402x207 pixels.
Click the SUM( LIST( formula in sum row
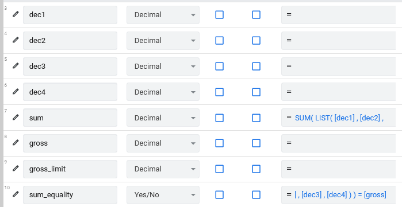339,118
